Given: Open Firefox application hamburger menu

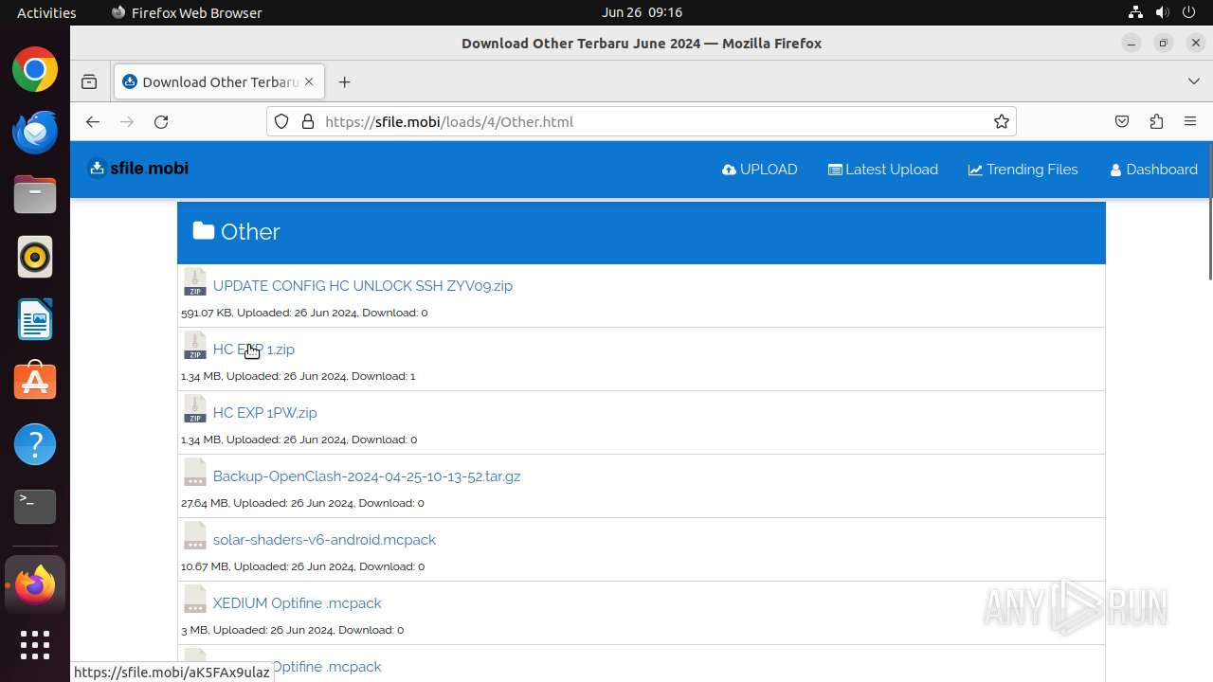Looking at the screenshot, I should pyautogui.click(x=1190, y=121).
